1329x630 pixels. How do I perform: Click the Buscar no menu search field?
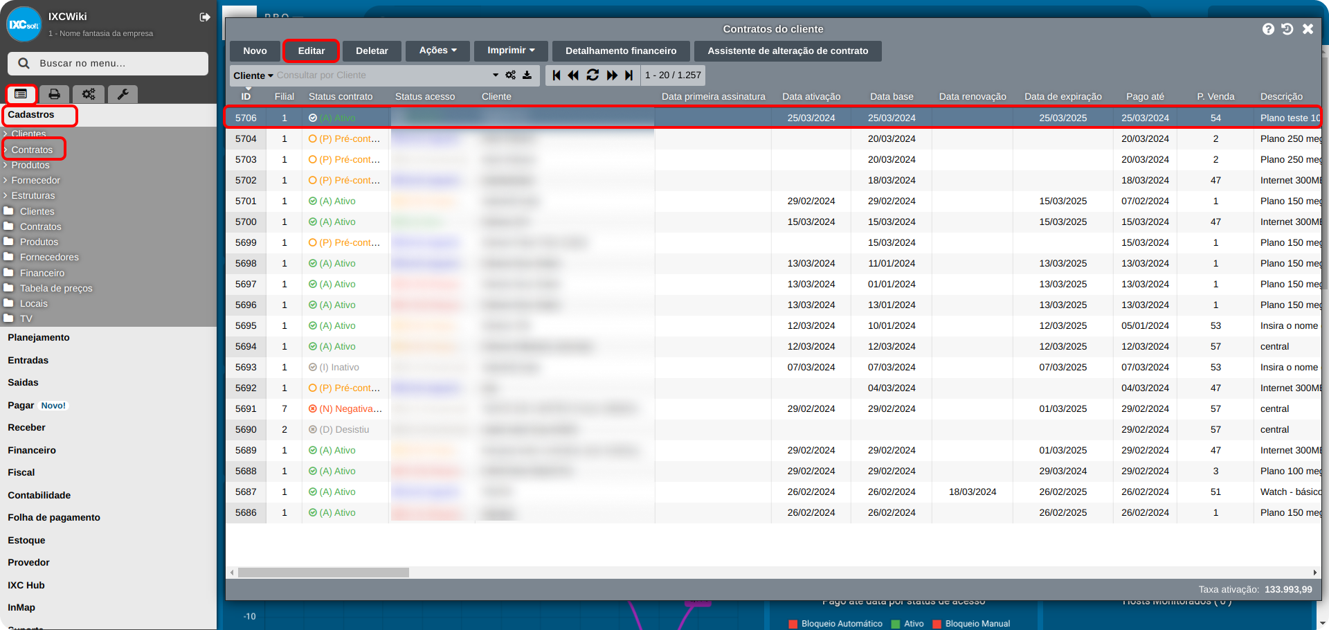coord(108,63)
